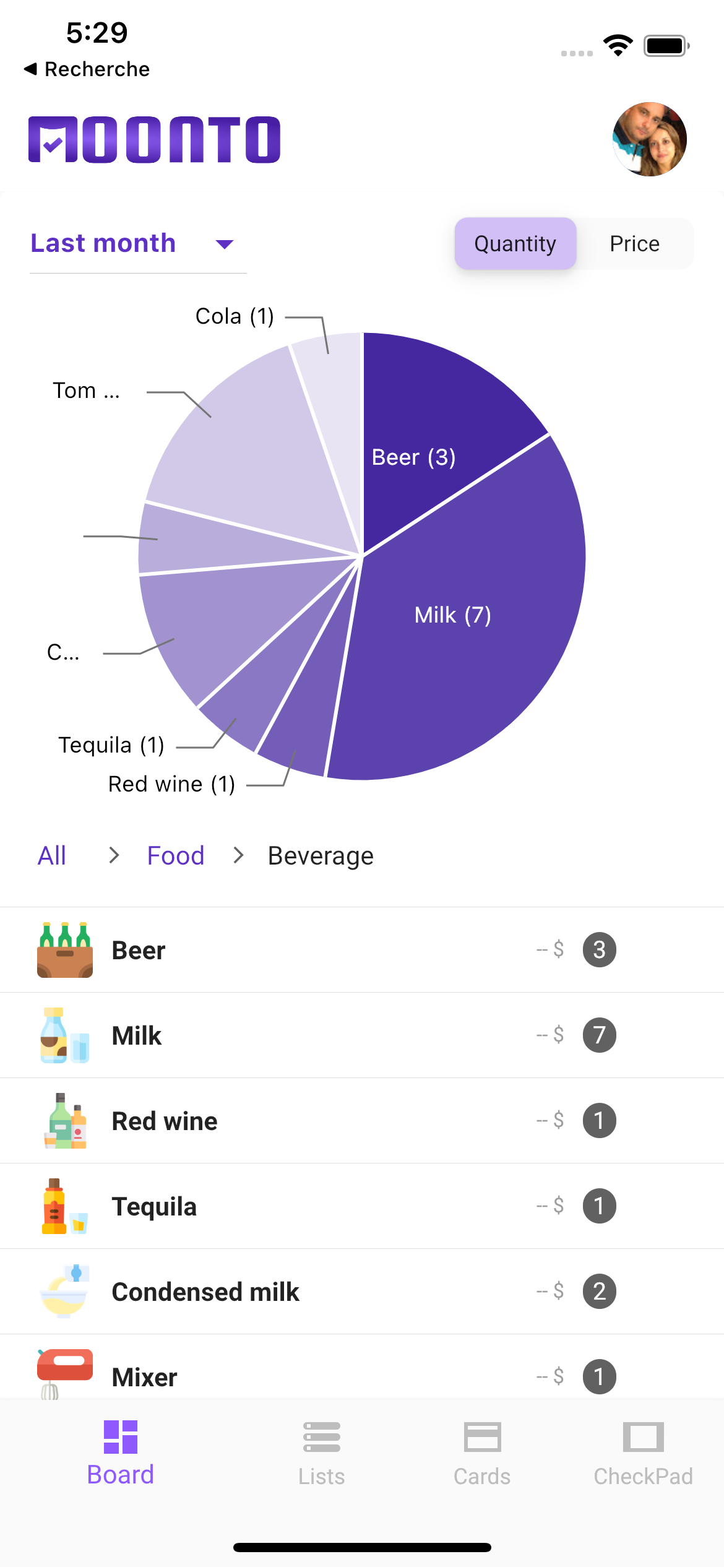Return to Recherche via back arrow
Screen dimensions: 724x1567
coord(87,69)
